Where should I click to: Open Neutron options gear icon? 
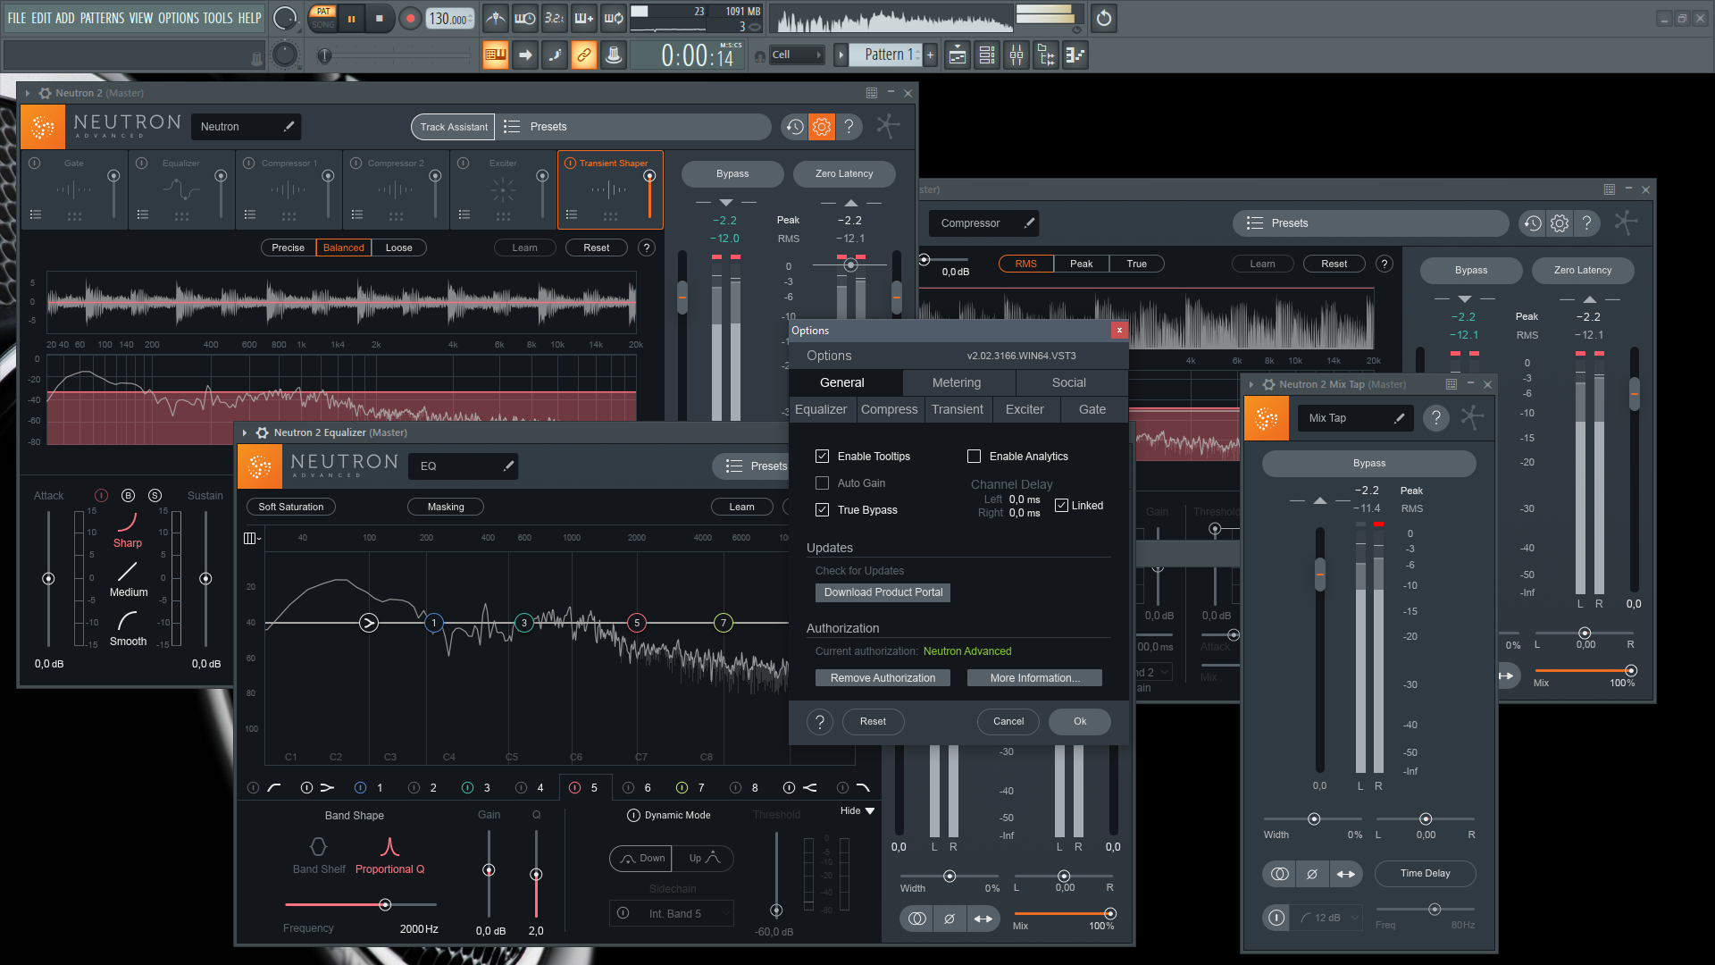tap(822, 127)
